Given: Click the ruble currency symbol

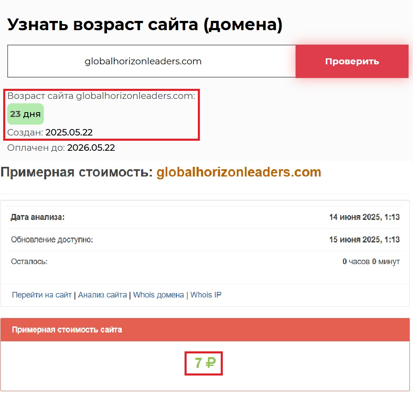Looking at the screenshot, I should point(210,363).
